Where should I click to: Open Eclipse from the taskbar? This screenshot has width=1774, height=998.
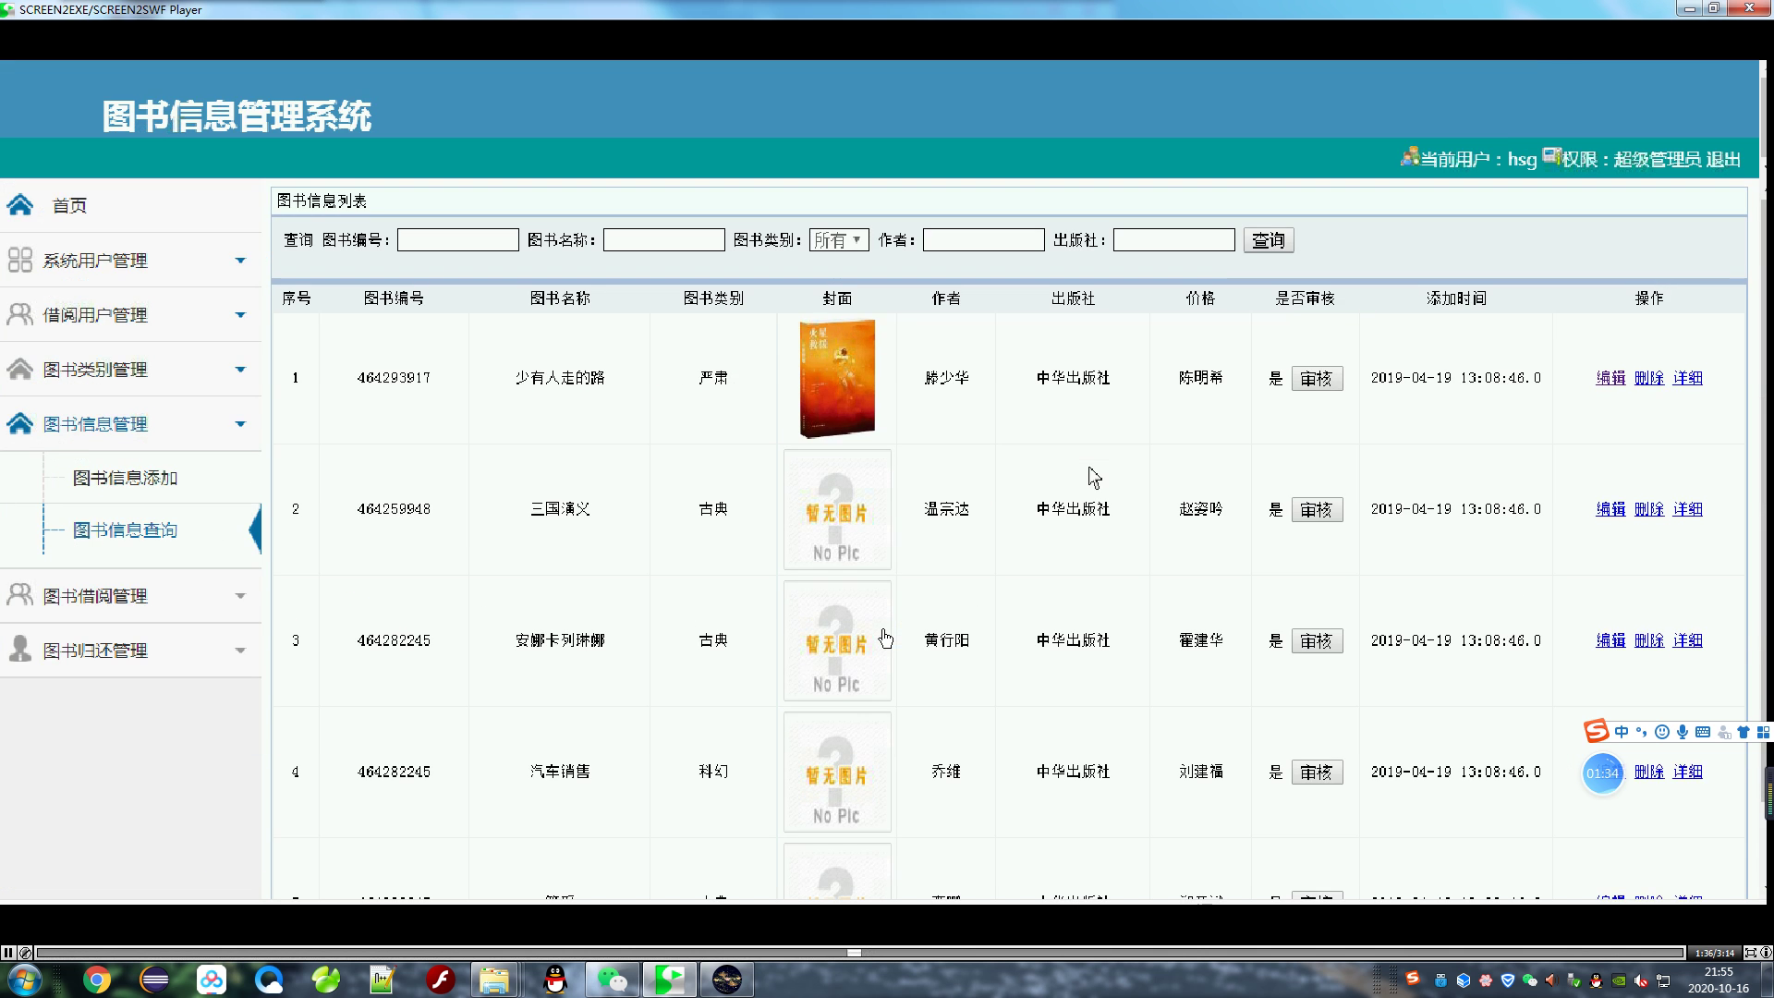(154, 980)
